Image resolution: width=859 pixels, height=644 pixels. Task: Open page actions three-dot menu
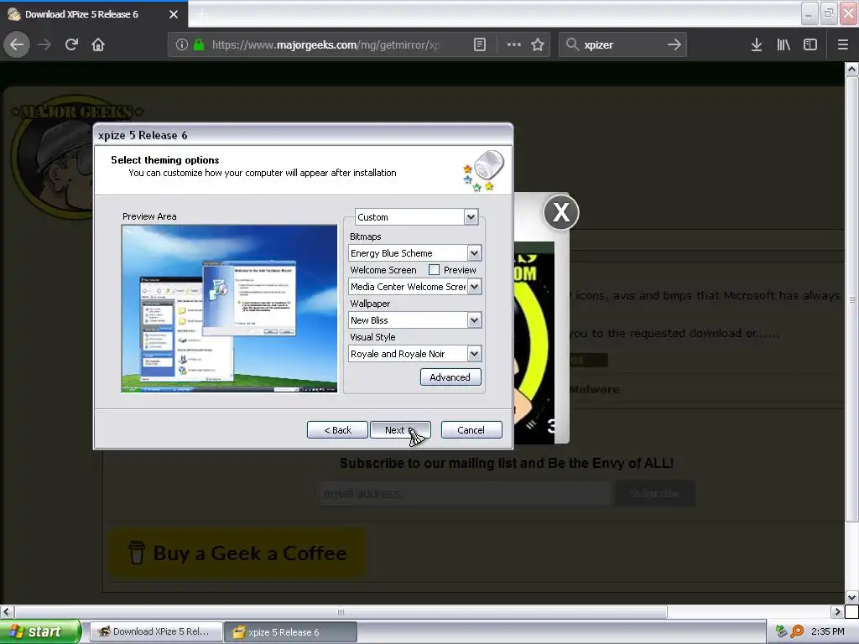(514, 44)
